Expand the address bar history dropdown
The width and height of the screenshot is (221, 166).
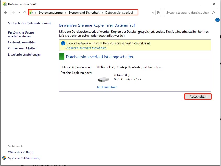pyautogui.click(x=153, y=13)
